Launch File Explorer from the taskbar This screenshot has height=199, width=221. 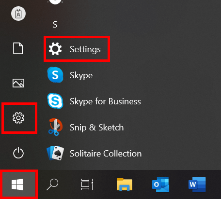125,185
